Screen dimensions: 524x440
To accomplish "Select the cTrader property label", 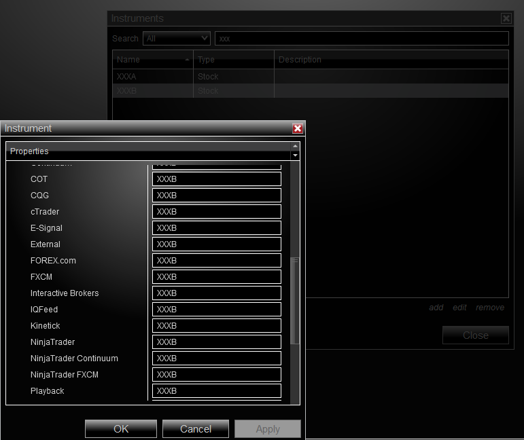I will click(45, 212).
